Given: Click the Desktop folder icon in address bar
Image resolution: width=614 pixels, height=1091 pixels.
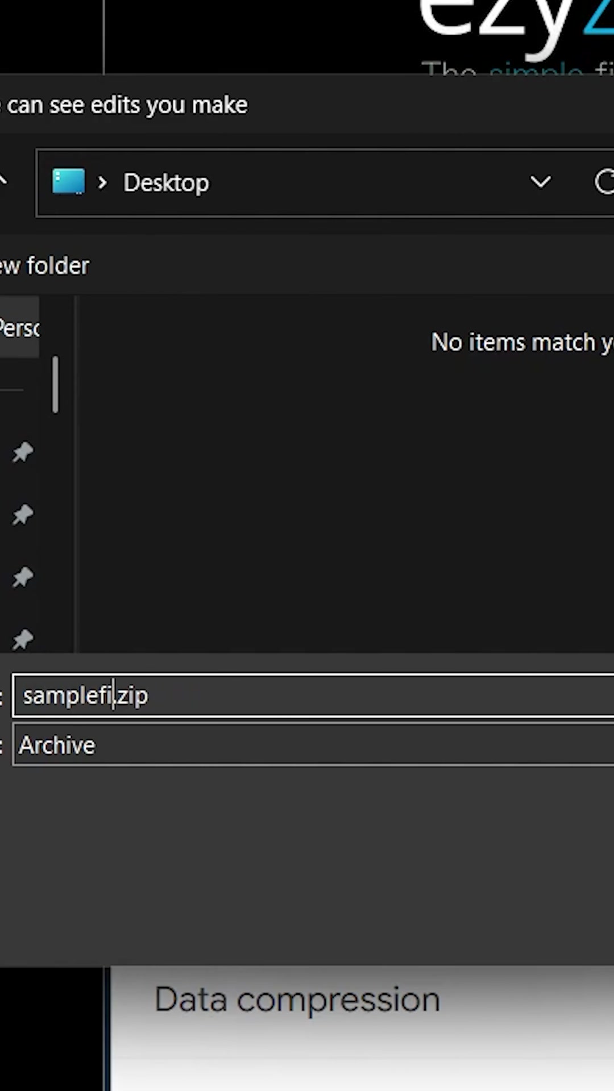Looking at the screenshot, I should pyautogui.click(x=68, y=182).
